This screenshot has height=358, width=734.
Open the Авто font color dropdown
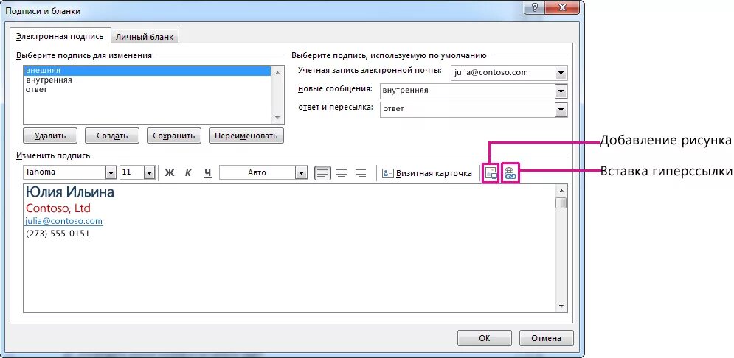pyautogui.click(x=300, y=172)
